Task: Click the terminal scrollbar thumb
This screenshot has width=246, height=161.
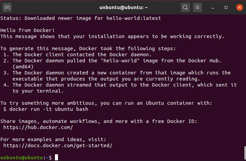Action: [245, 153]
